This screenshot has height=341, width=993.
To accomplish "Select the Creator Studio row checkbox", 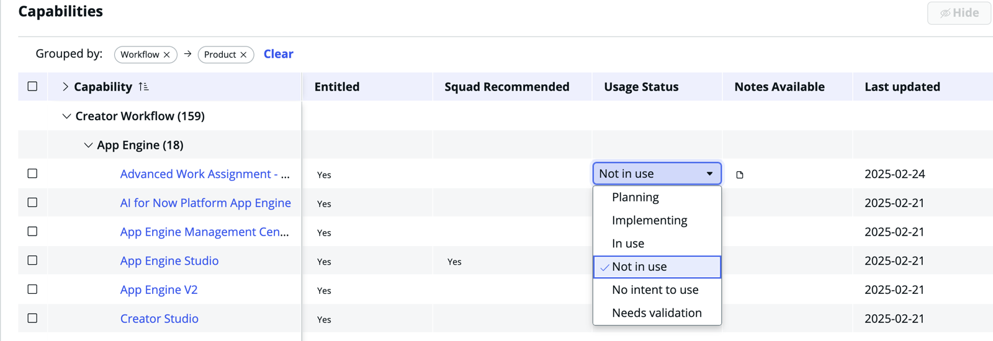I will coord(32,318).
